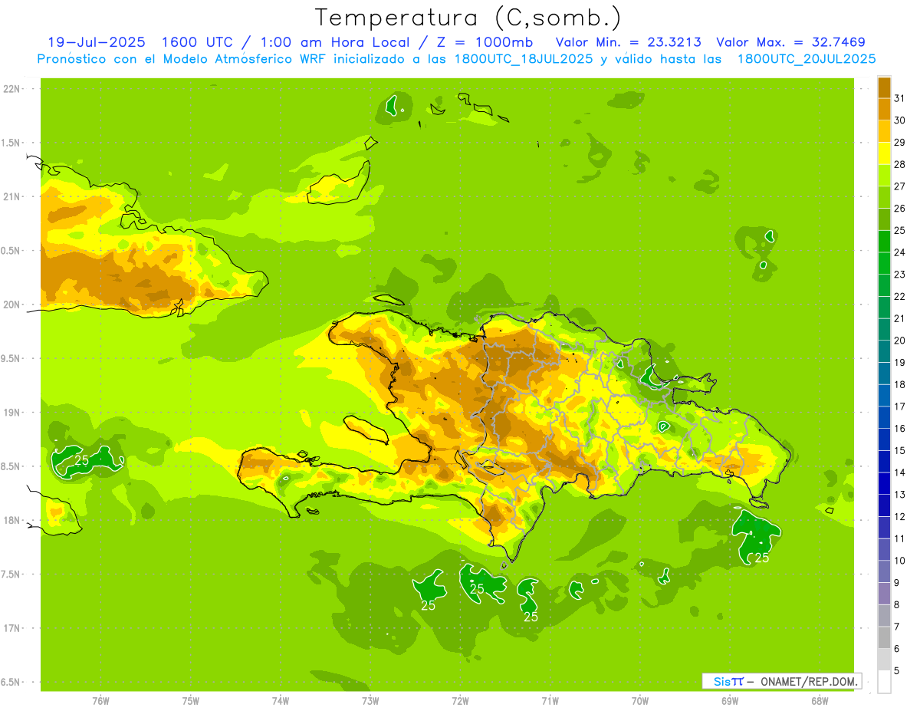Select the color bar segment between 24 and 25
The height and width of the screenshot is (711, 920).
point(884,242)
